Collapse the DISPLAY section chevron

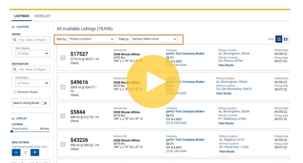(13, 118)
